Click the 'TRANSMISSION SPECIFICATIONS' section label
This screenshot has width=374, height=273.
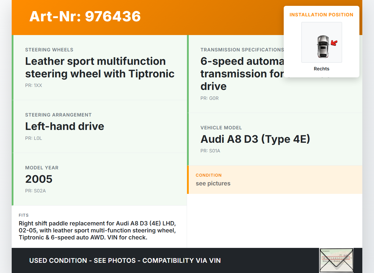point(242,50)
